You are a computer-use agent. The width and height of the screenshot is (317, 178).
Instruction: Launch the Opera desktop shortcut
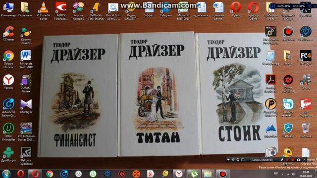(236, 9)
